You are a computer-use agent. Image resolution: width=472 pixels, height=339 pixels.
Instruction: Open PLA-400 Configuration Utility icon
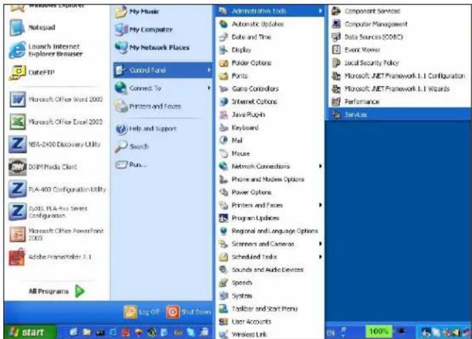point(17,189)
